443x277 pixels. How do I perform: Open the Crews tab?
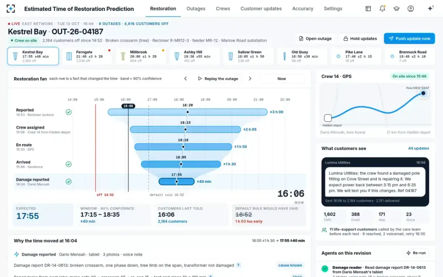click(x=223, y=8)
